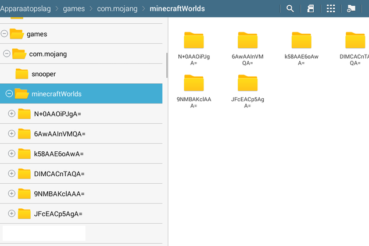Expand the k58AAE6oAwA= tree node
This screenshot has height=246, width=369.
tap(12, 154)
